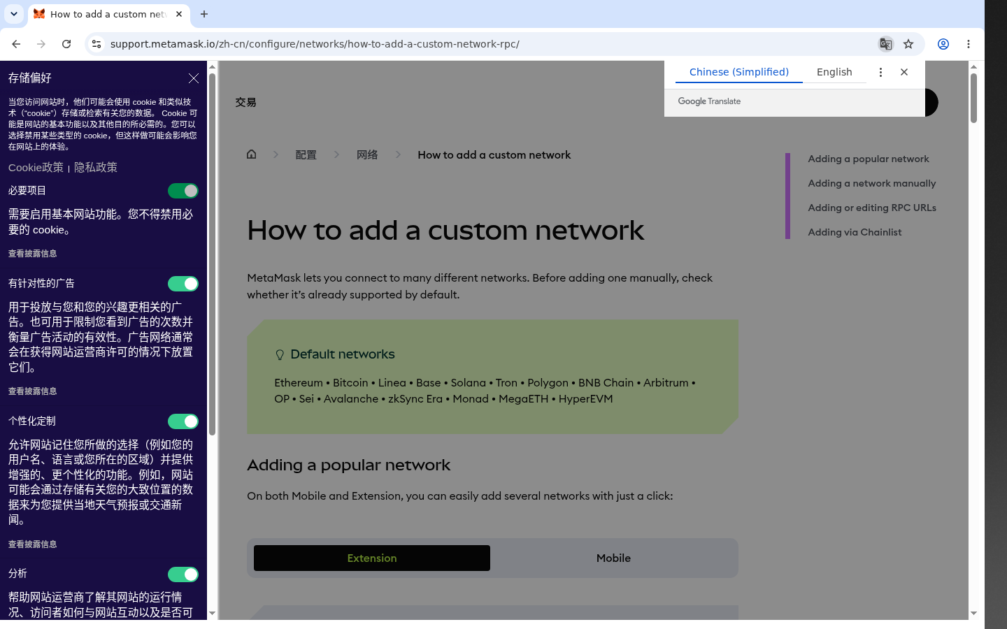Click the page scroll-down arrow
Viewport: 1007px width, 629px height.
click(973, 614)
